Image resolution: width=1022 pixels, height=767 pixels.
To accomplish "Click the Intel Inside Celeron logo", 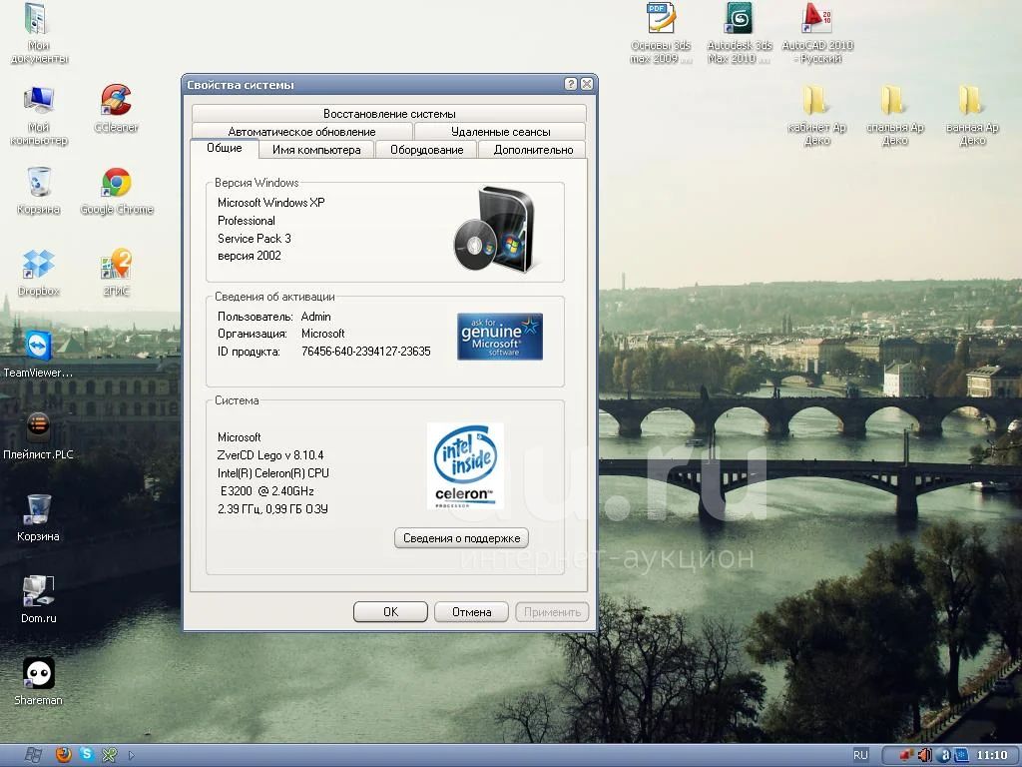I will point(465,465).
